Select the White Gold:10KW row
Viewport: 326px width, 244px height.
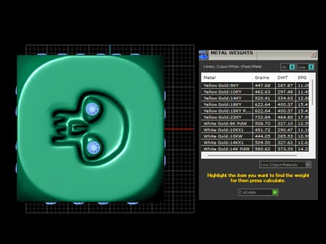(255, 136)
